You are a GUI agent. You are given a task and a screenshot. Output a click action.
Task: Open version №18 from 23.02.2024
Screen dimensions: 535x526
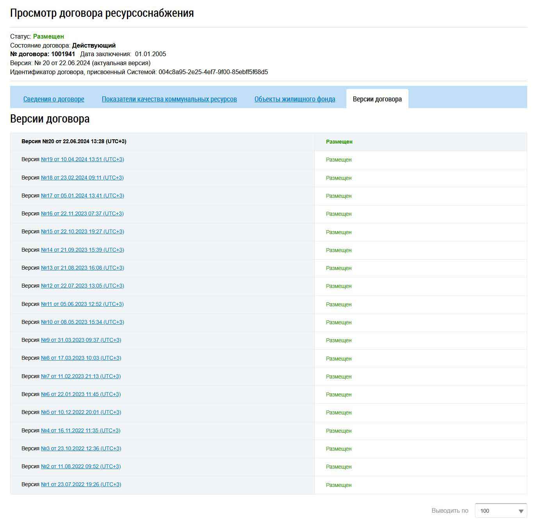tap(82, 178)
